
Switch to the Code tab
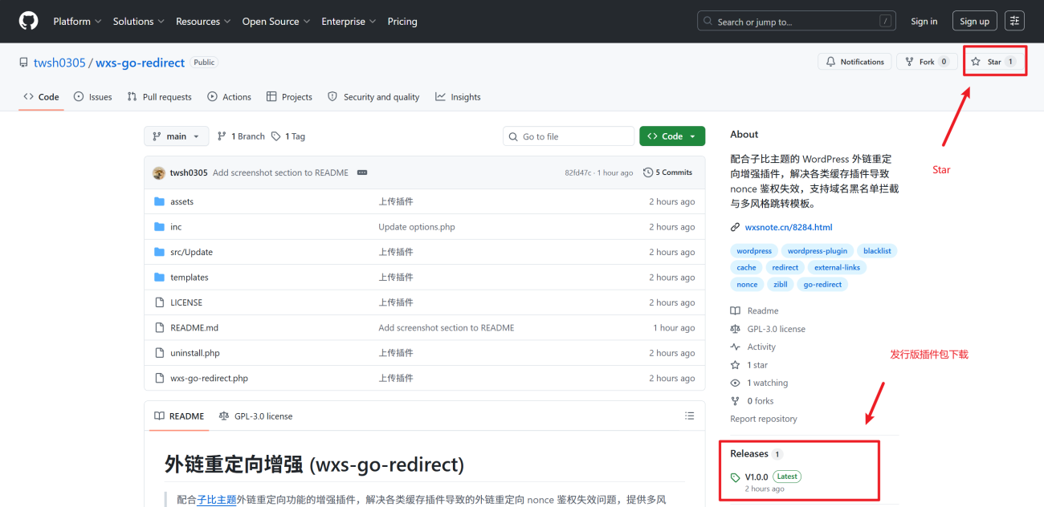pyautogui.click(x=41, y=97)
